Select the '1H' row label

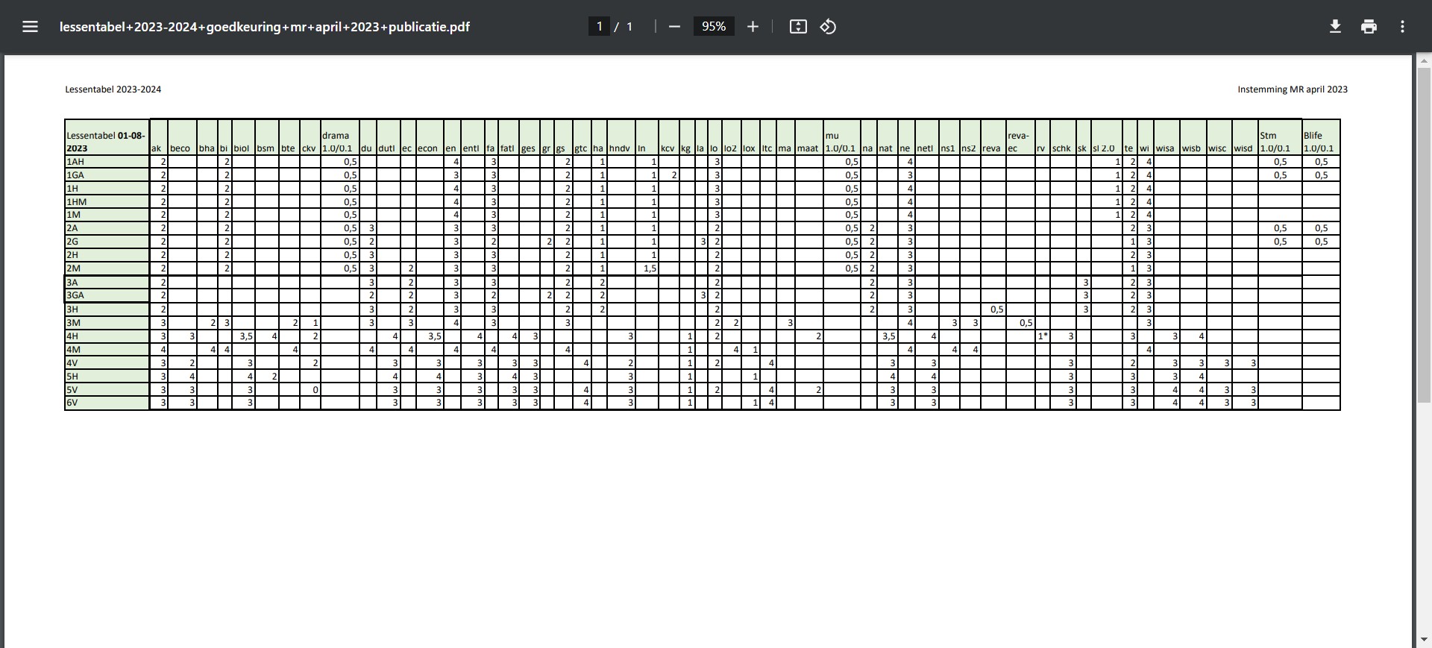point(107,189)
